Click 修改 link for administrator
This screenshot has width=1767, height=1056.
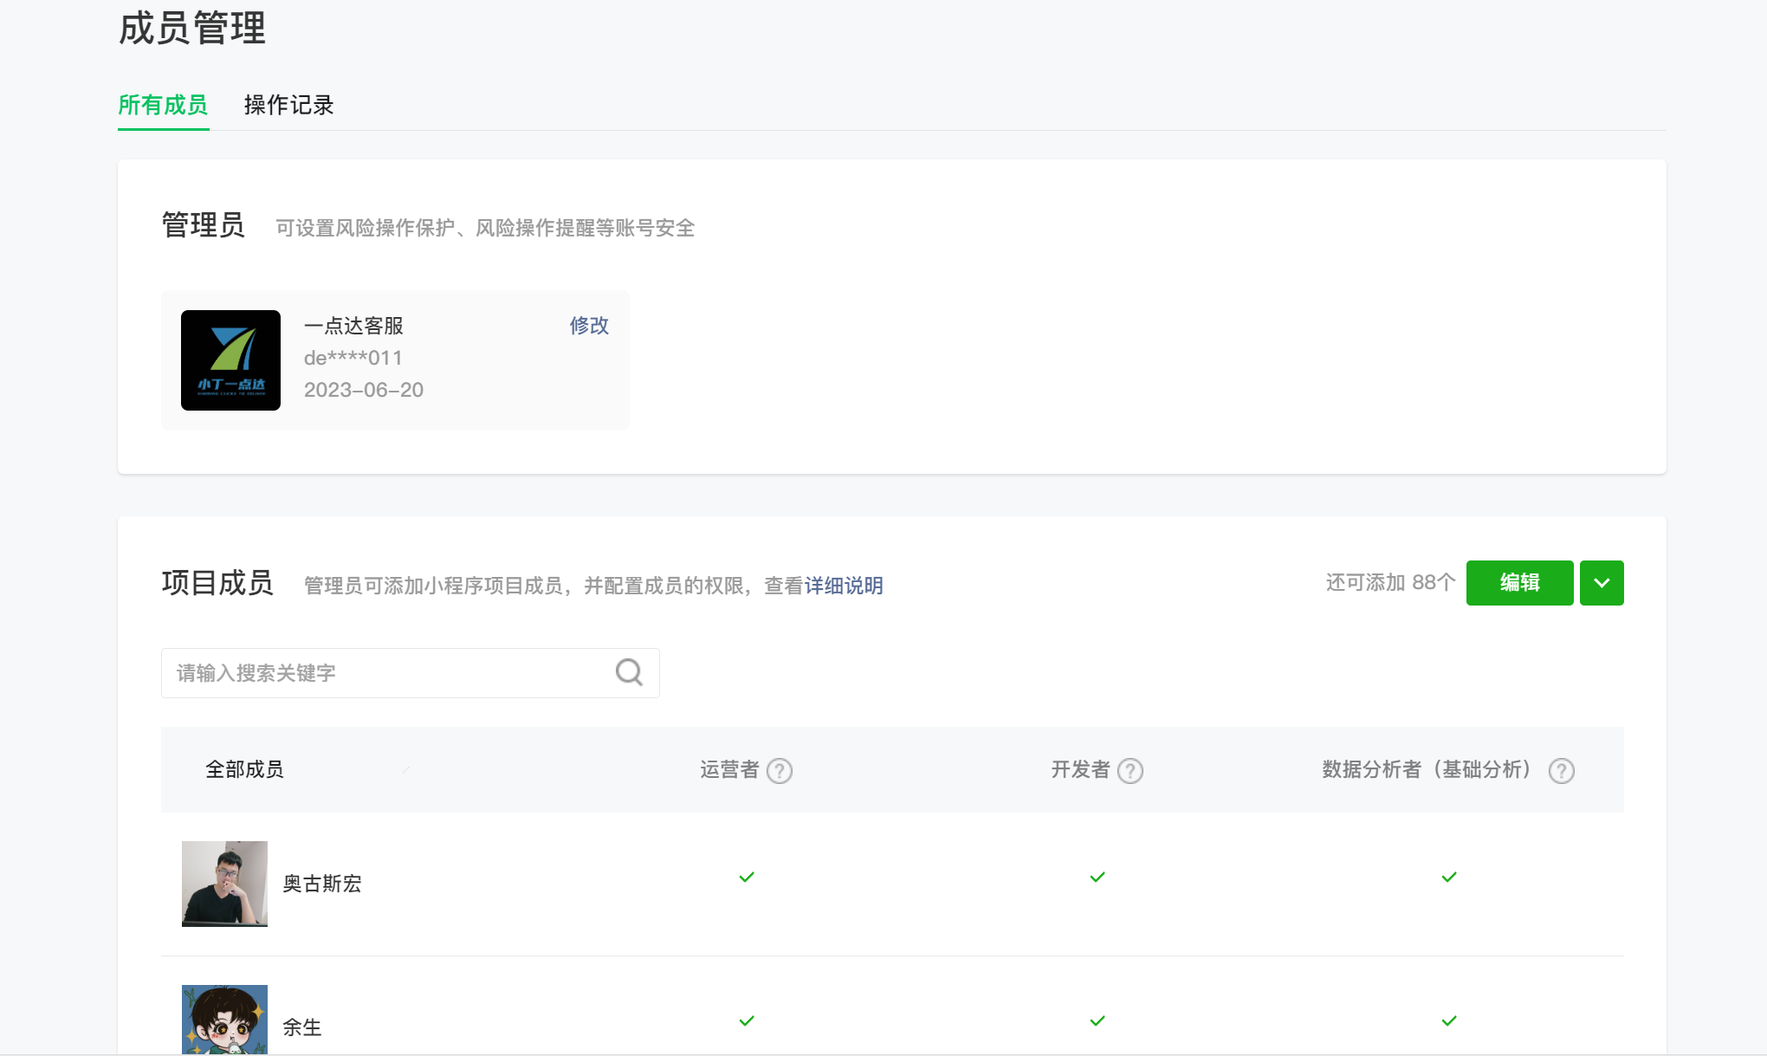(589, 326)
